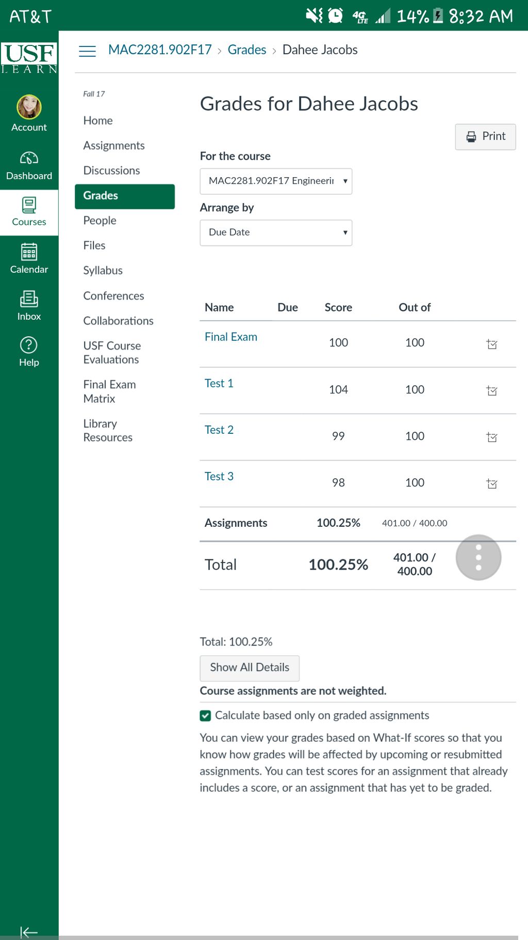Open Syllabus from the course menu

(103, 271)
